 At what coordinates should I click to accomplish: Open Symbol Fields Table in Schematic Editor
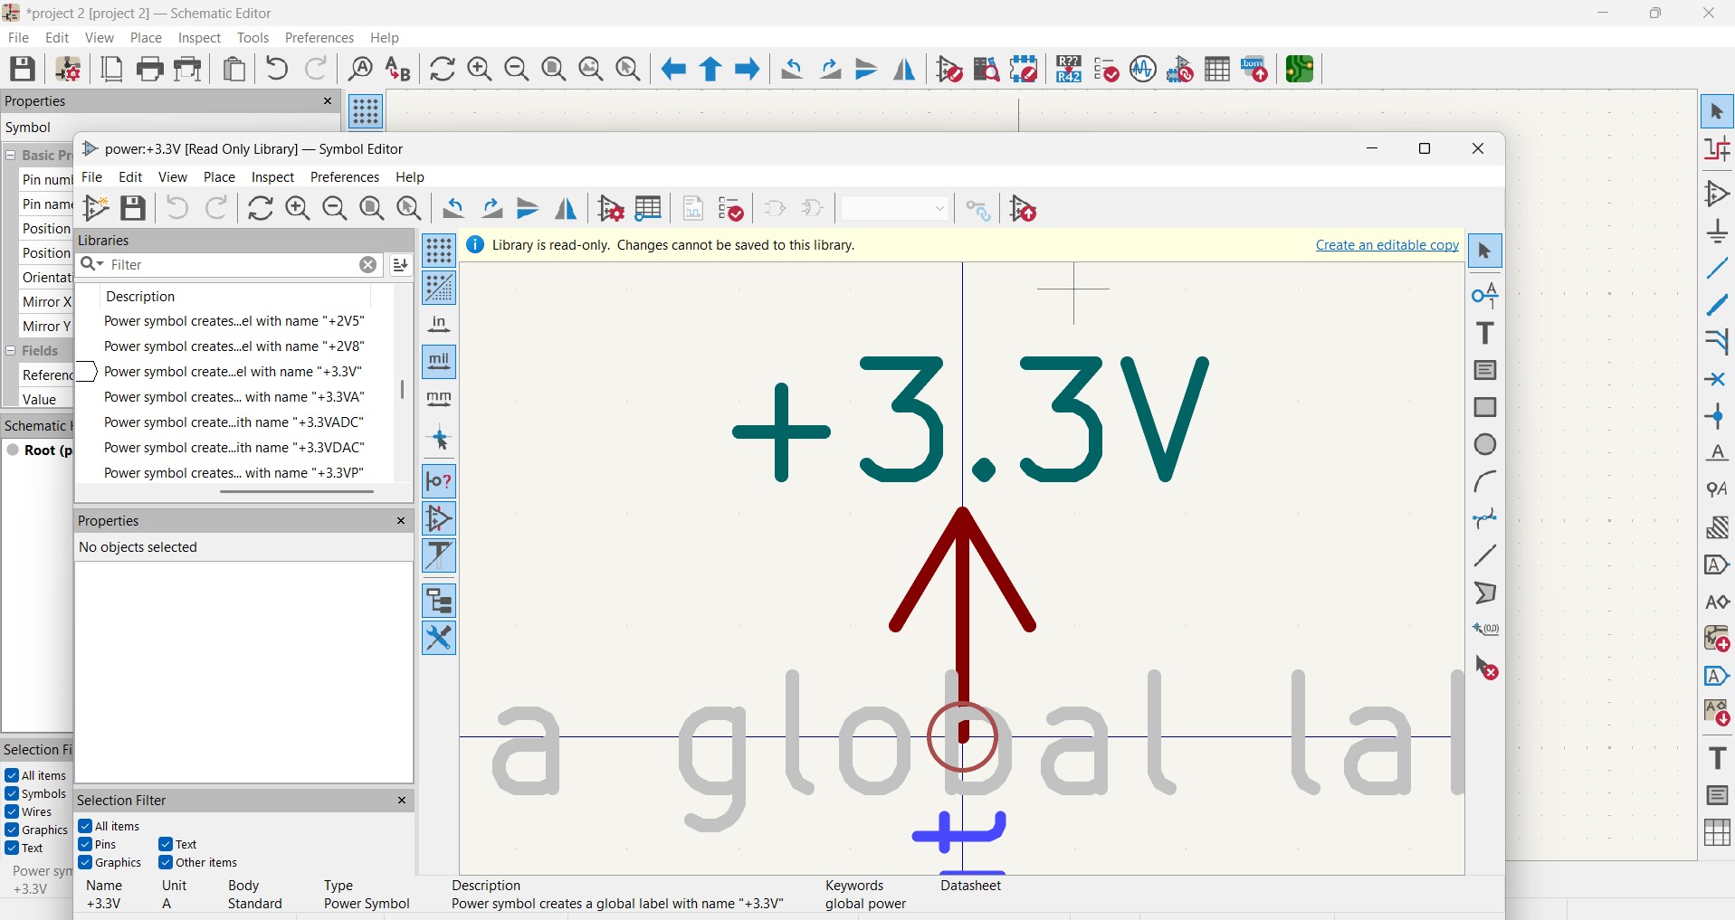[1217, 69]
